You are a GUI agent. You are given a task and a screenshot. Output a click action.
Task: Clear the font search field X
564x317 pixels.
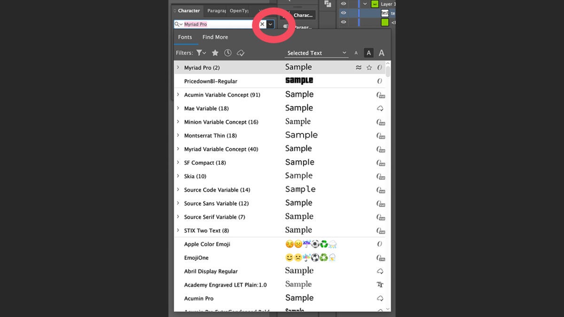tap(262, 24)
